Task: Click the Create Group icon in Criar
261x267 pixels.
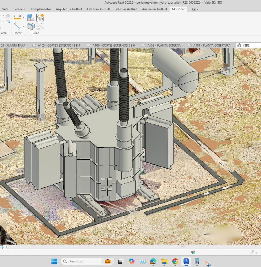Action: tap(31, 26)
